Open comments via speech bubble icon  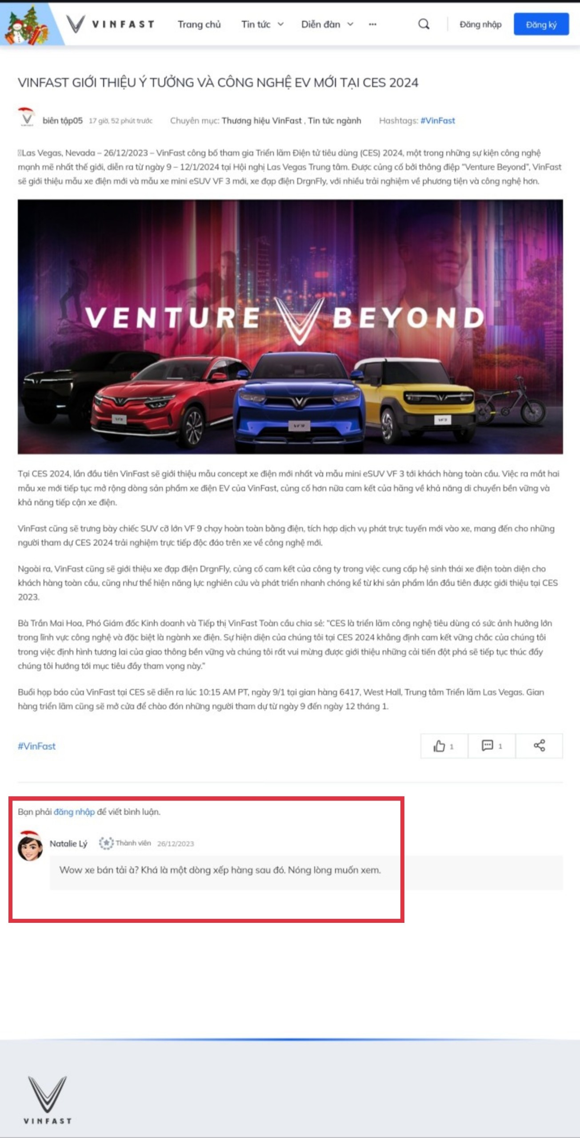492,746
